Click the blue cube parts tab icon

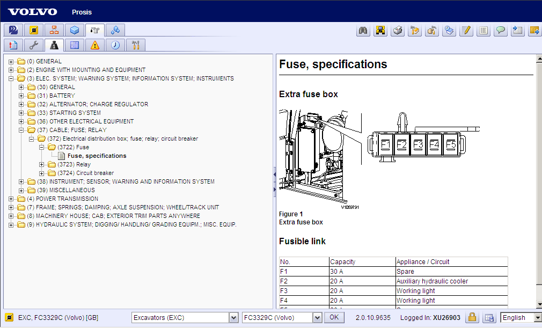[x=74, y=30]
